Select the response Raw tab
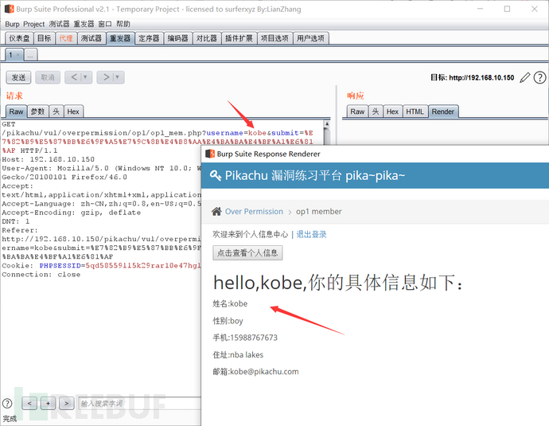Viewport: 549px width, 426px height. click(357, 111)
